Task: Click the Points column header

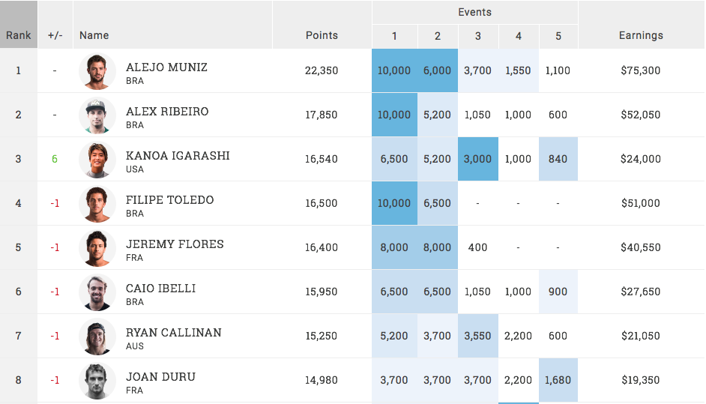Action: (x=322, y=35)
